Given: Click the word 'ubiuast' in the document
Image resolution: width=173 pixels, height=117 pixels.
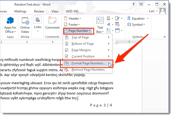Looking at the screenshot, I should (x=36, y=83).
